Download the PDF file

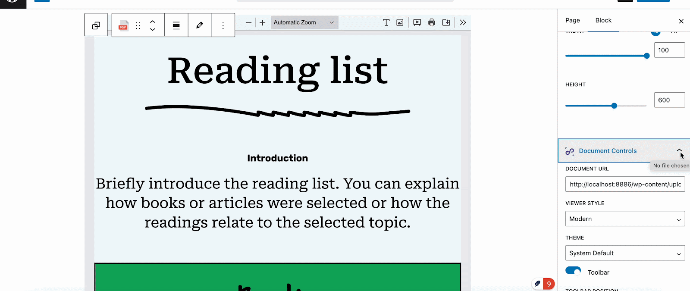(446, 22)
